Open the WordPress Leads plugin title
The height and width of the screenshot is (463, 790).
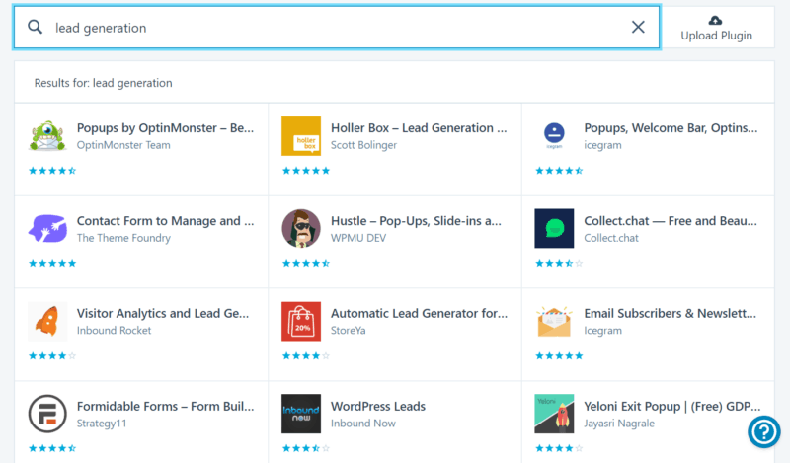(378, 406)
